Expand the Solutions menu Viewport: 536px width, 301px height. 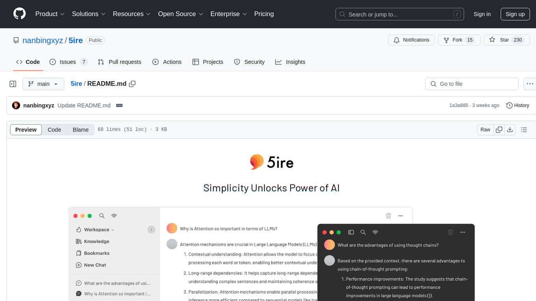tap(89, 14)
